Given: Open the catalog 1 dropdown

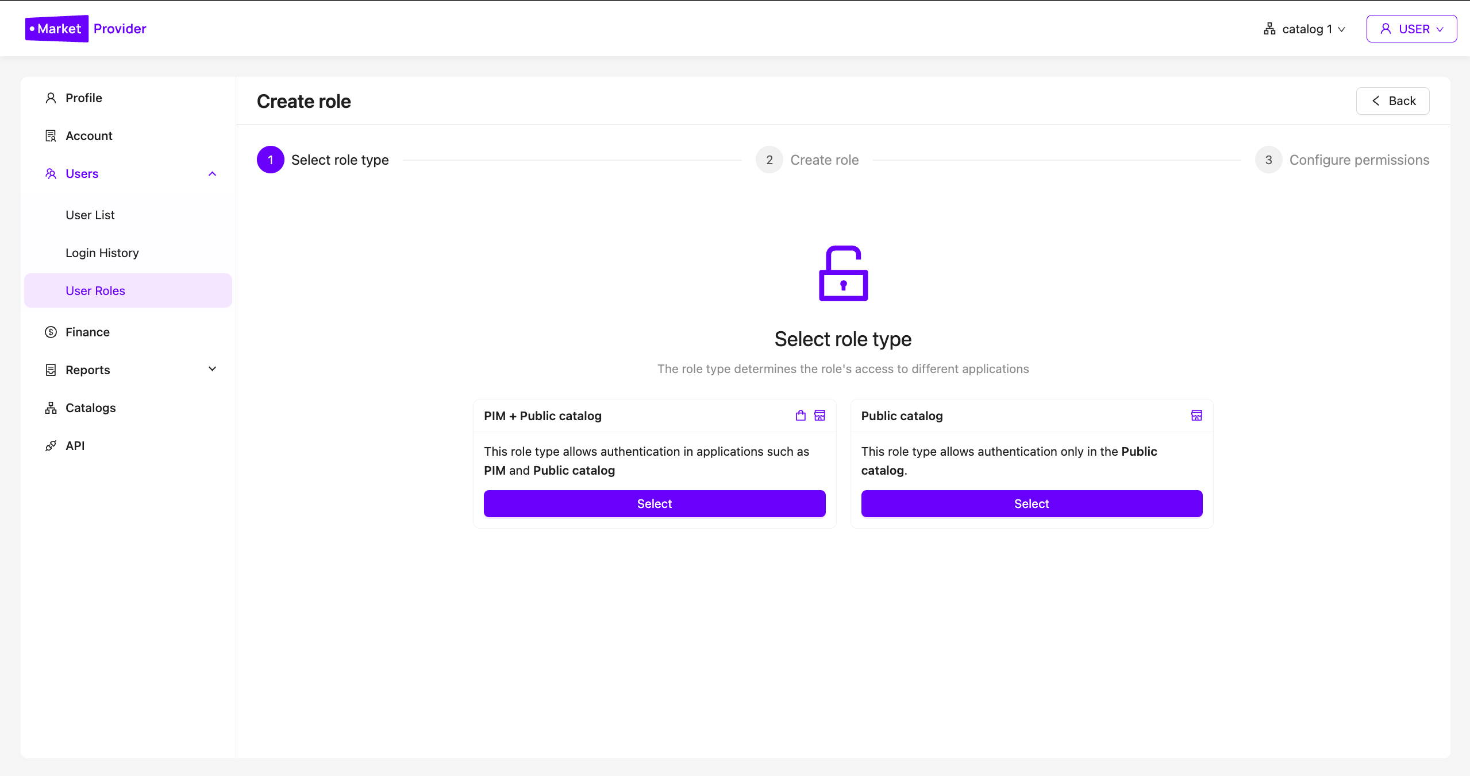Looking at the screenshot, I should 1304,29.
